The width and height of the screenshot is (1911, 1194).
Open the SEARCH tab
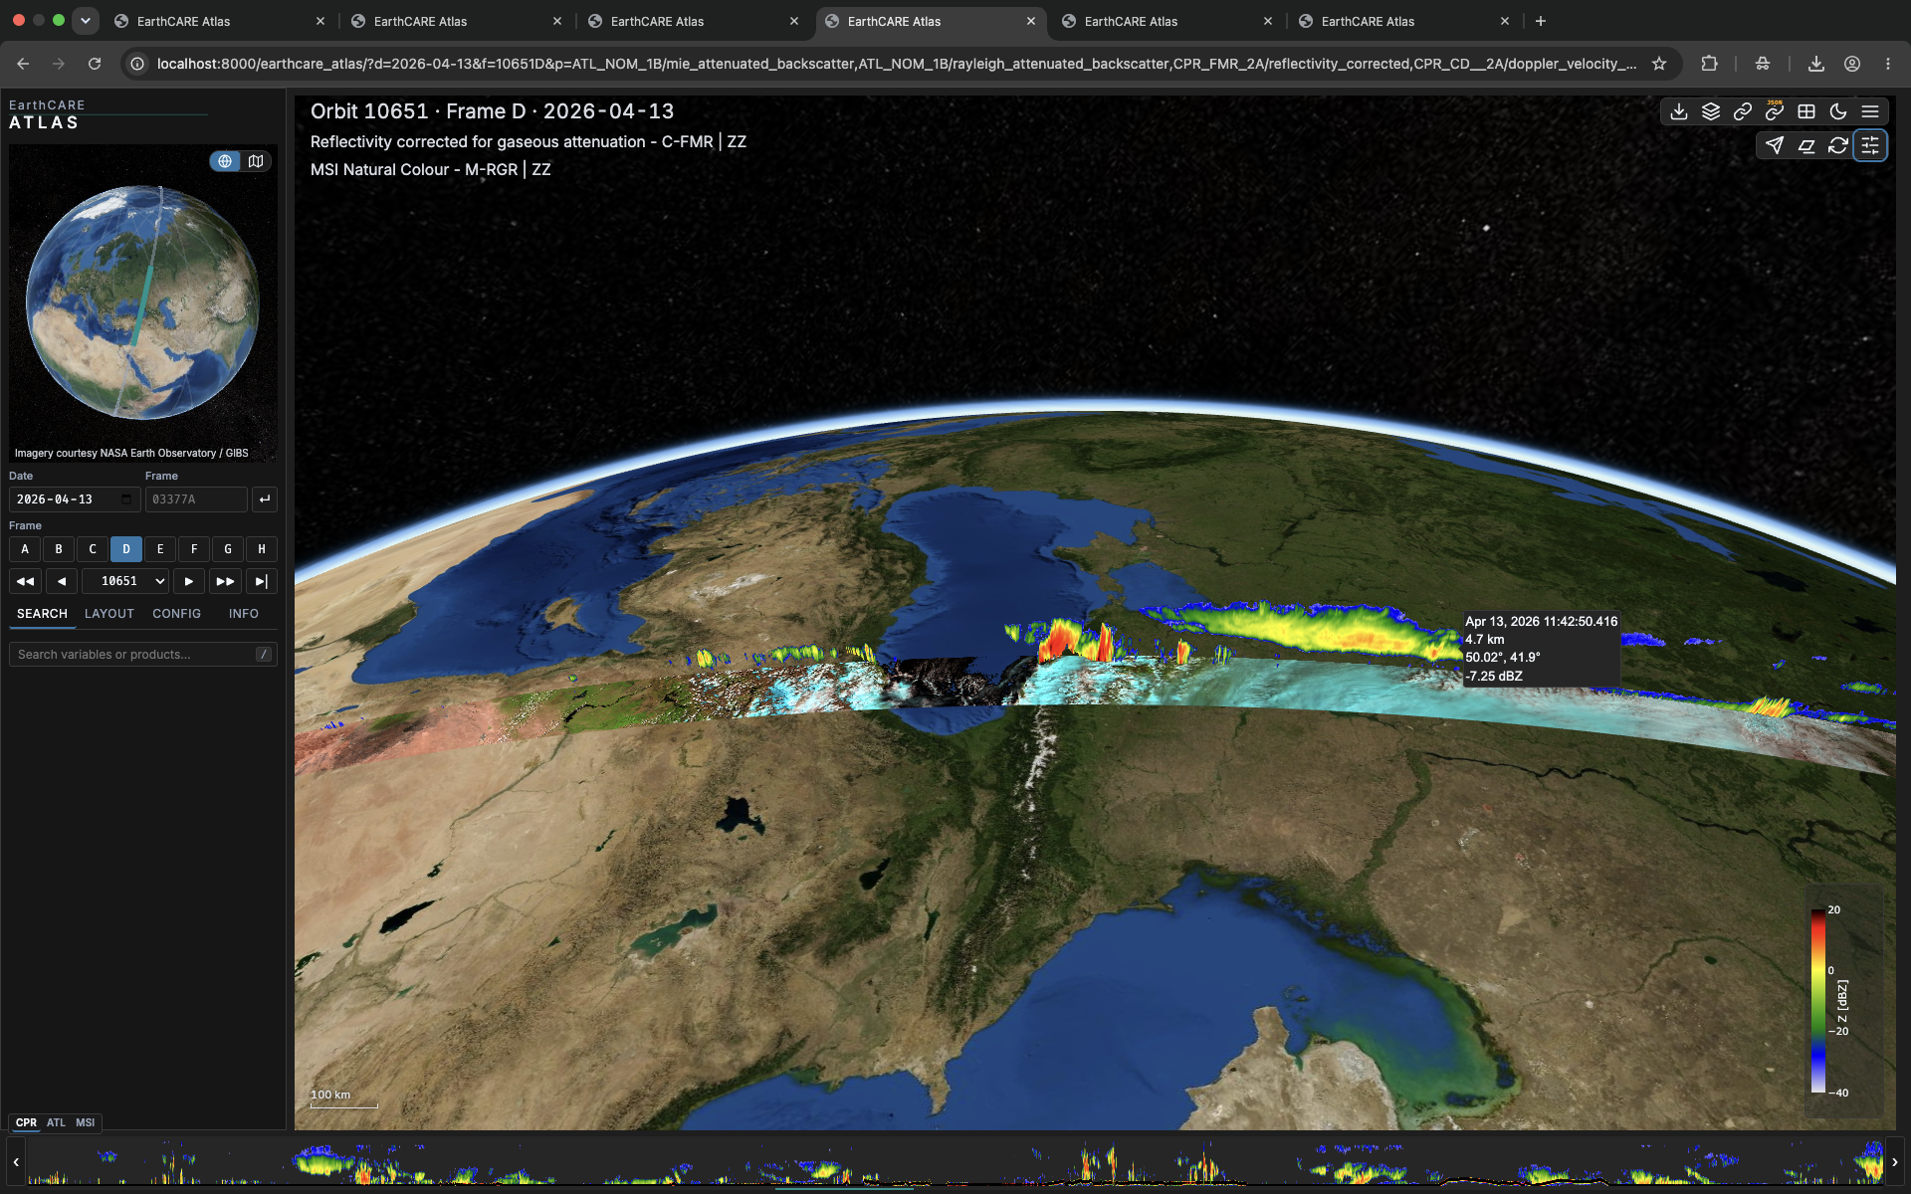pos(42,614)
